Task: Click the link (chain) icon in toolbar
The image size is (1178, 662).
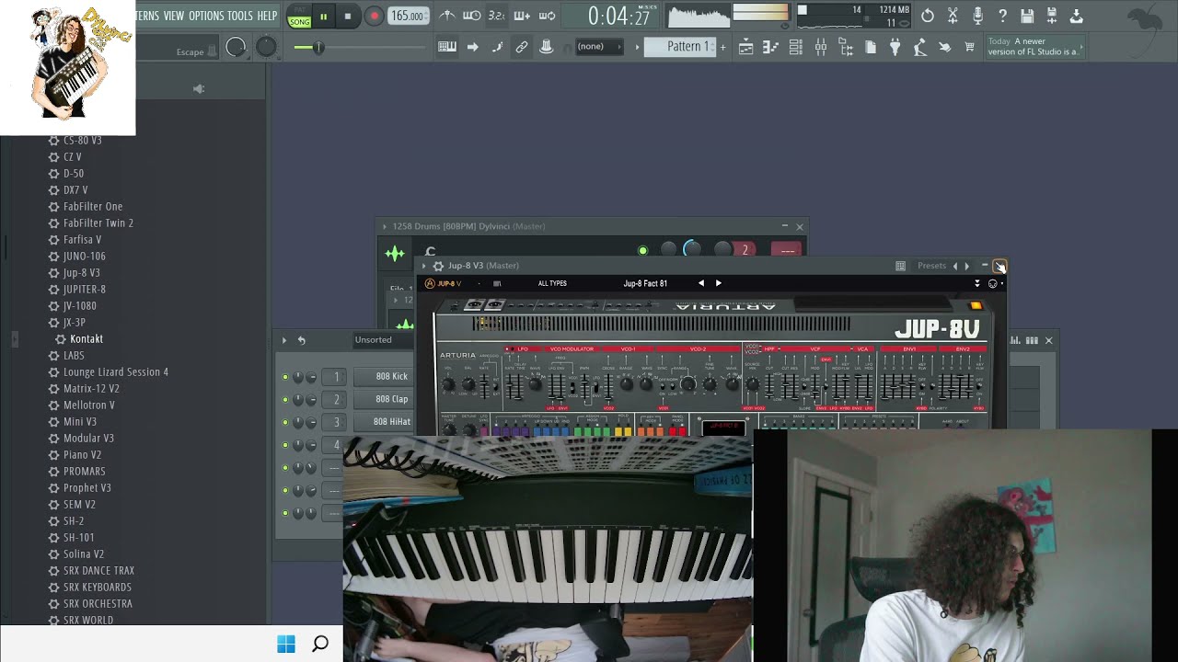Action: [x=522, y=47]
